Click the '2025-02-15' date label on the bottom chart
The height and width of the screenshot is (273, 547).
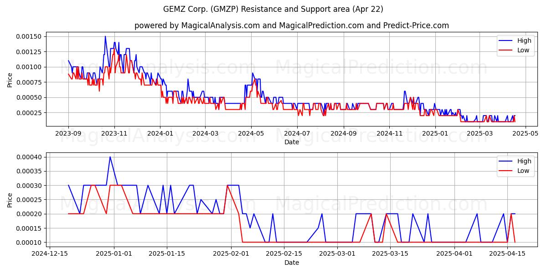coord(284,254)
